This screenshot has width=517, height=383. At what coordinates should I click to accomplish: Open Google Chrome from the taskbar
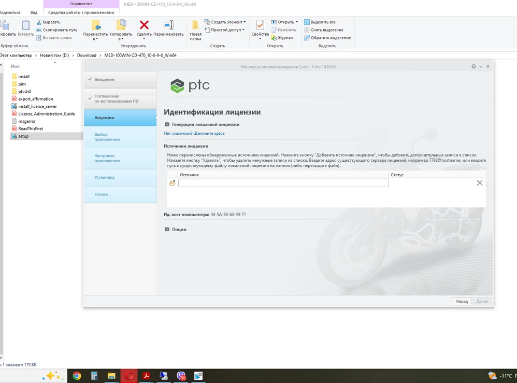77,376
